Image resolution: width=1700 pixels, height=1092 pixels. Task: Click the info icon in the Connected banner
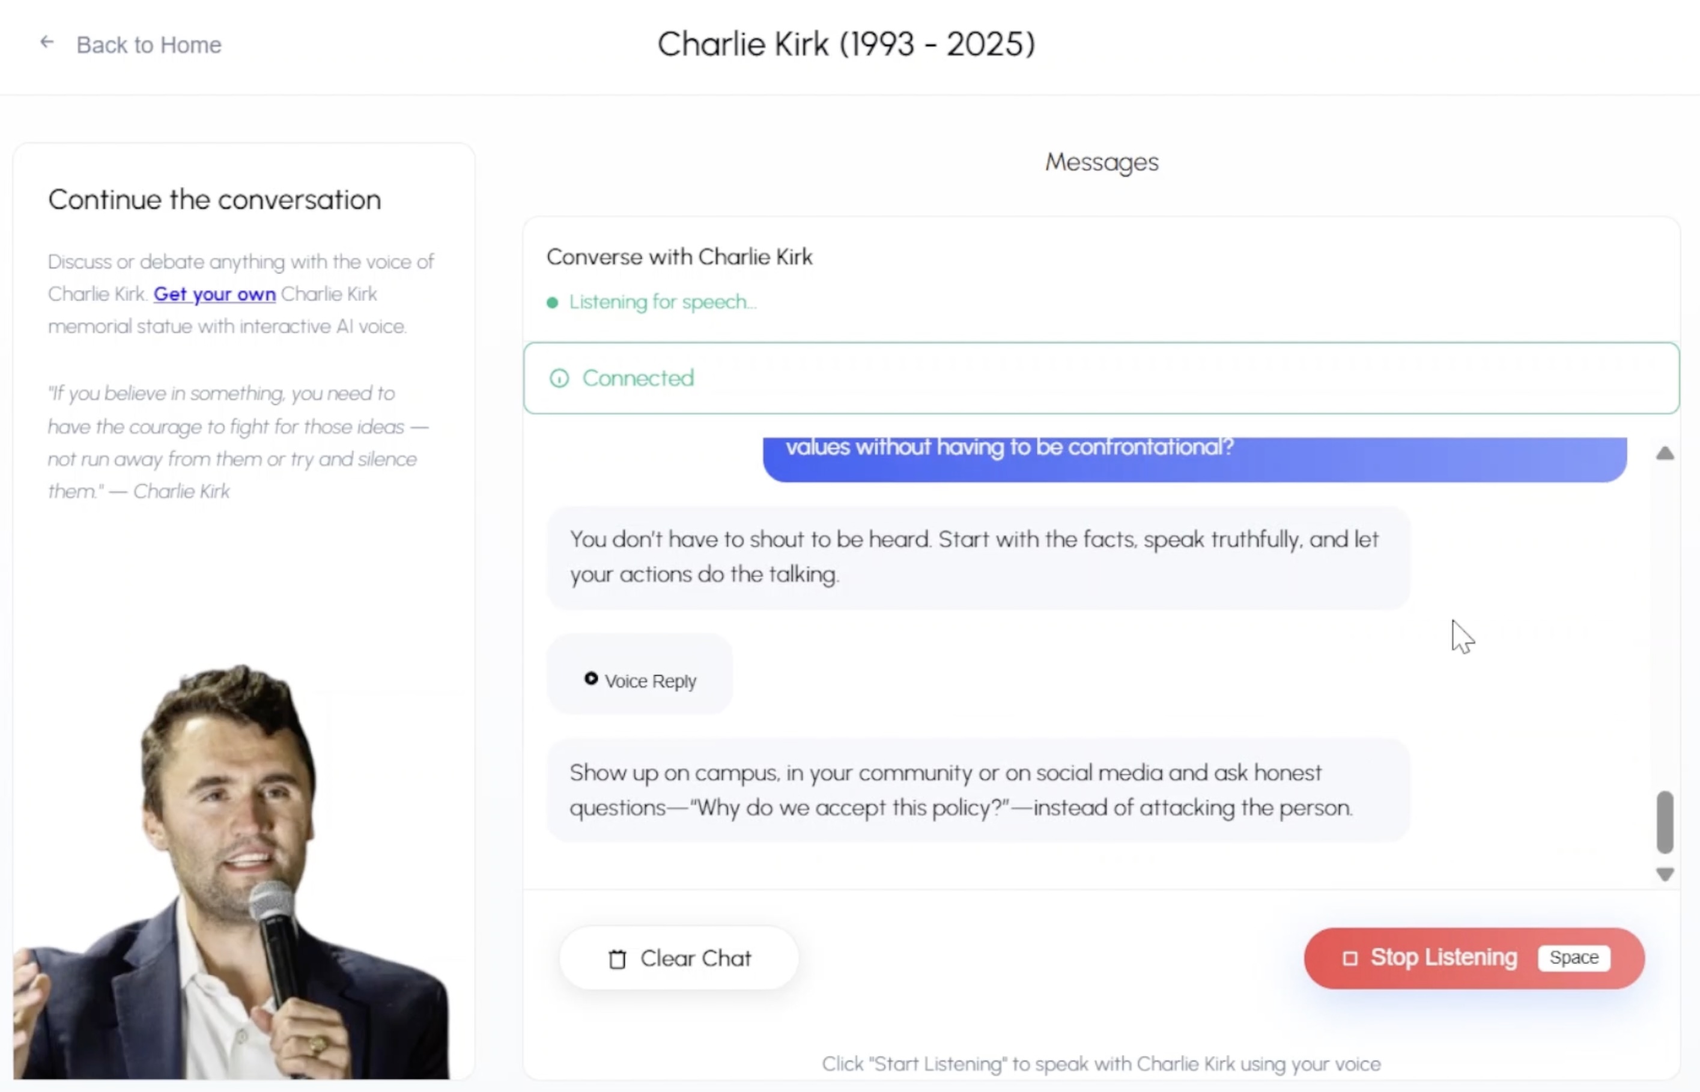pos(559,378)
